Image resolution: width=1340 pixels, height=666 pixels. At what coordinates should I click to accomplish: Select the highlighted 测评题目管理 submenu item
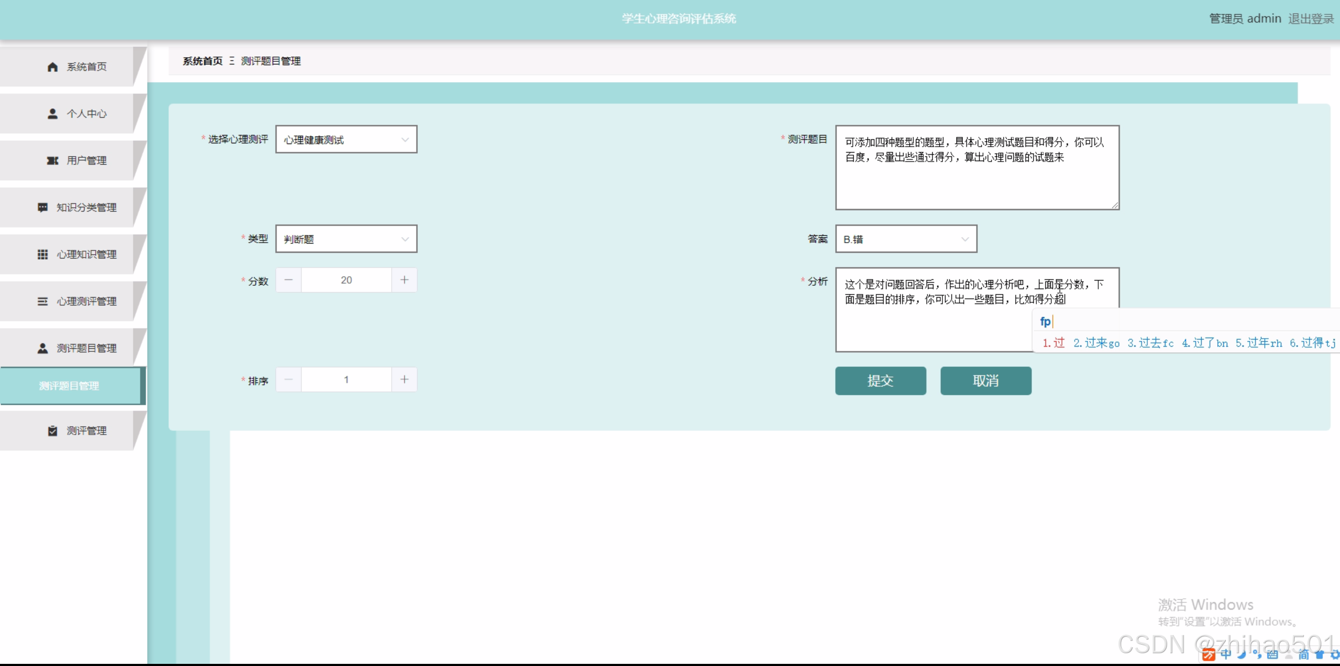[x=69, y=386]
